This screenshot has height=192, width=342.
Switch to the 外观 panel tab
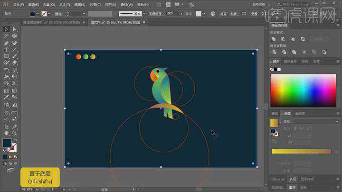click(293, 179)
